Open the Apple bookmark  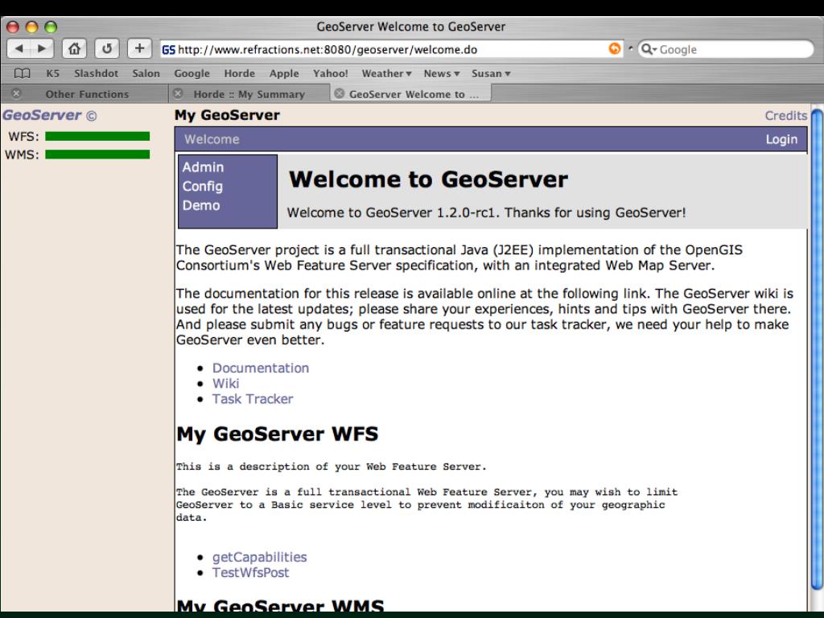point(284,73)
